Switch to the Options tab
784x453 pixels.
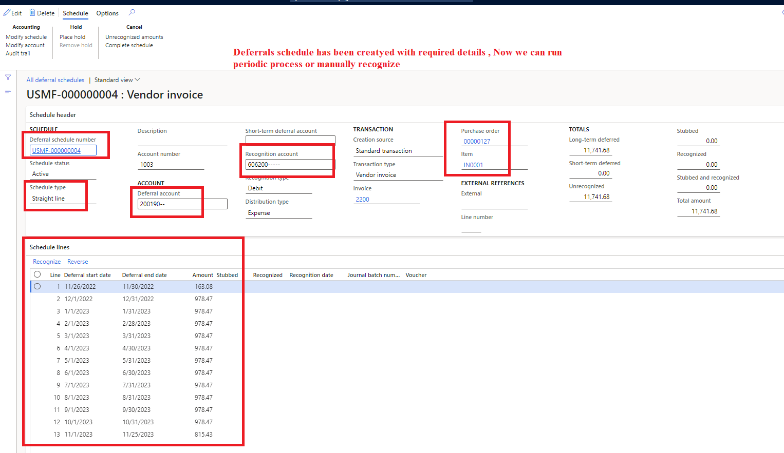(x=106, y=13)
